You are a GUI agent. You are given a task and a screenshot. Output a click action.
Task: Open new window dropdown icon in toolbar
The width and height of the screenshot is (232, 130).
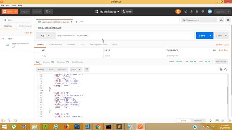(x=48, y=12)
